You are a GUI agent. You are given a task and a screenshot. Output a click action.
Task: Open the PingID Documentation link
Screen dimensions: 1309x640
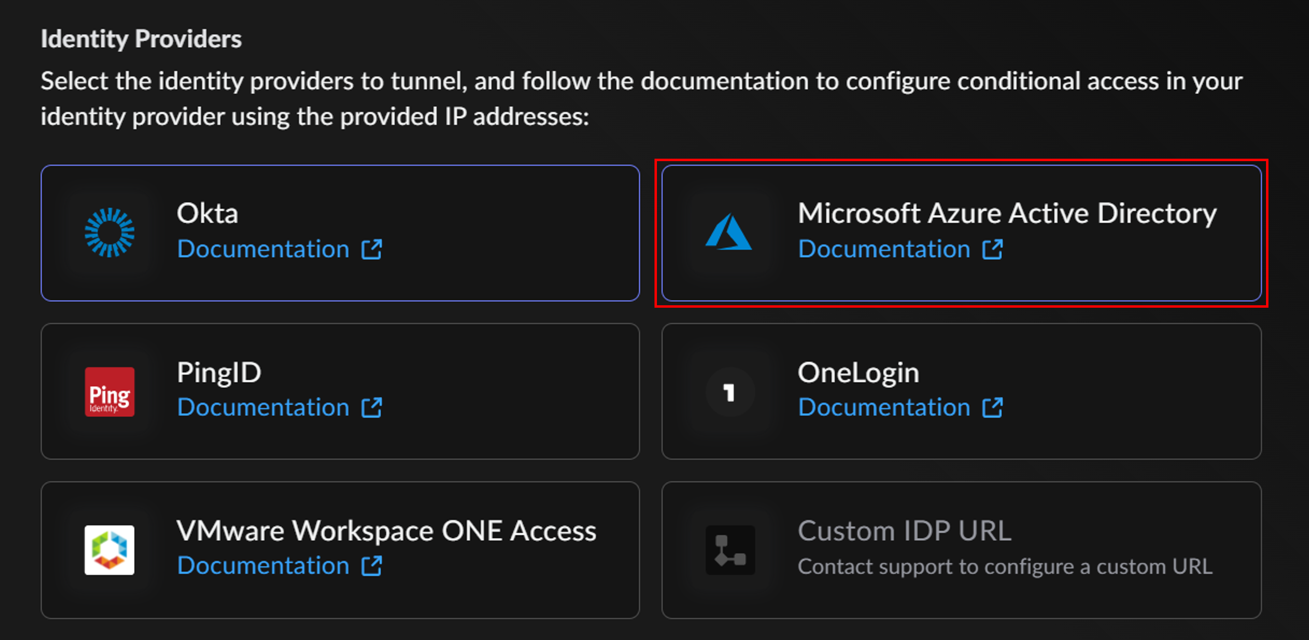[x=263, y=407]
